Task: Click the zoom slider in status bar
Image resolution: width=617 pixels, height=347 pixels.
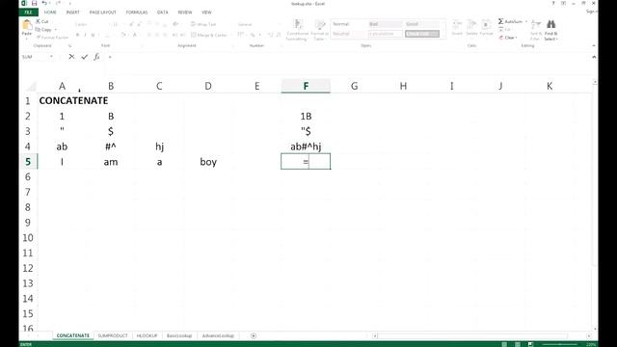Action: point(560,344)
